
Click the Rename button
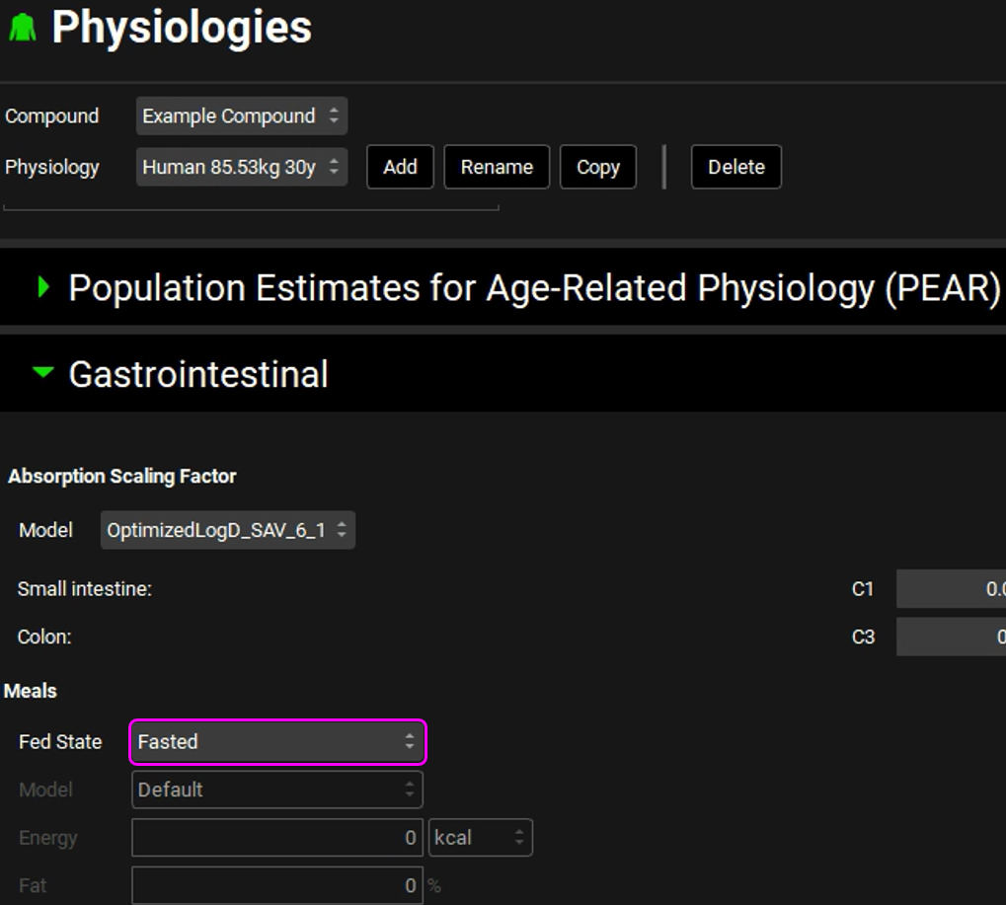[497, 167]
